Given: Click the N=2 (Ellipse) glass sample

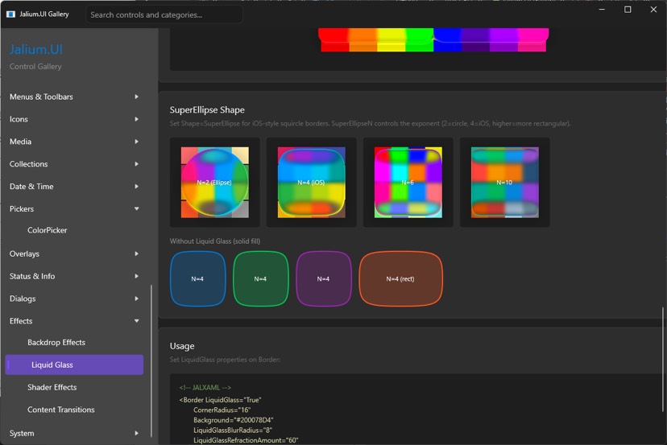Looking at the screenshot, I should (x=215, y=183).
